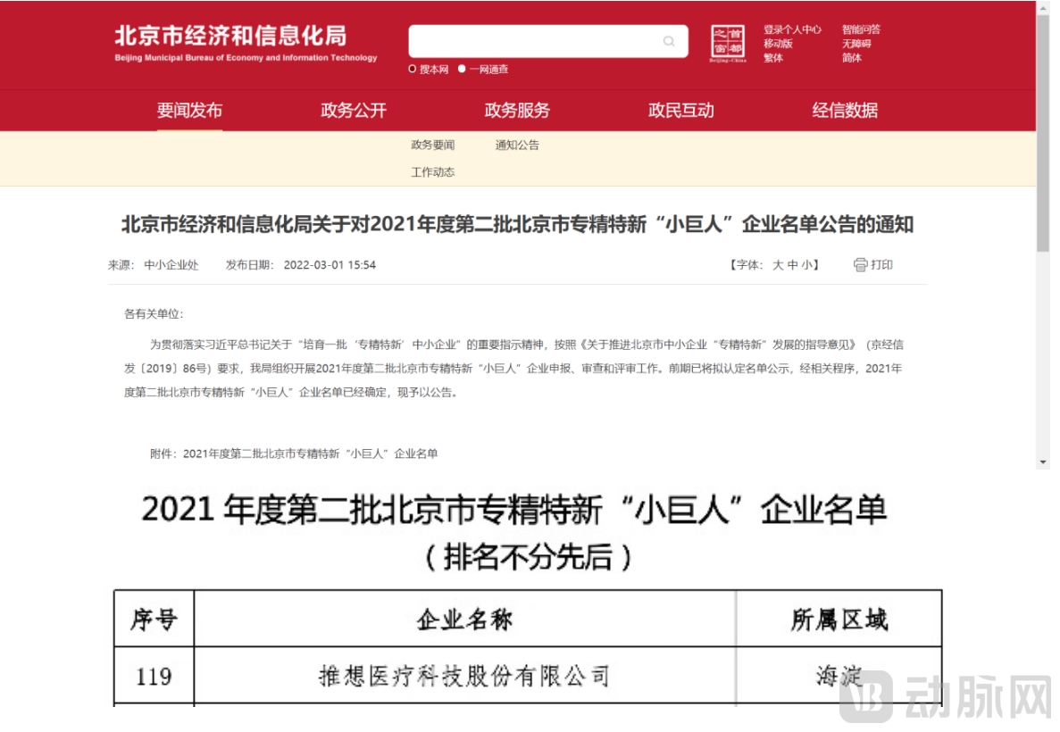This screenshot has width=1060, height=732.
Task: Expand the 政务公开 menu
Action: coord(354,111)
